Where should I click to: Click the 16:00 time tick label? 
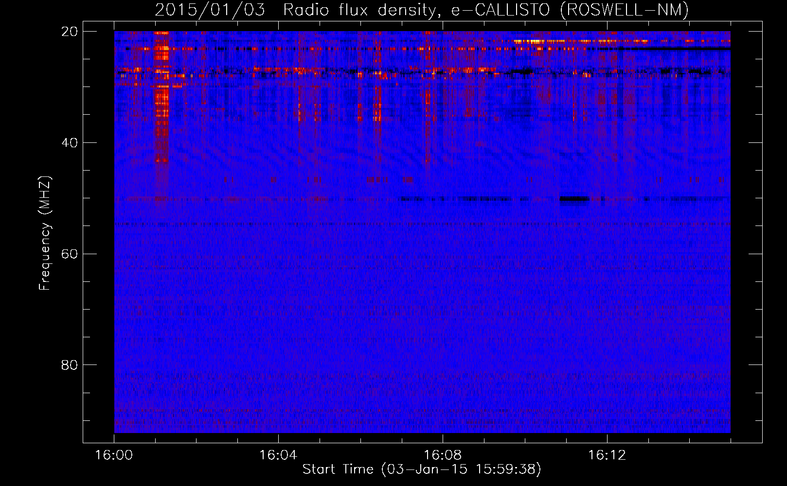click(114, 455)
